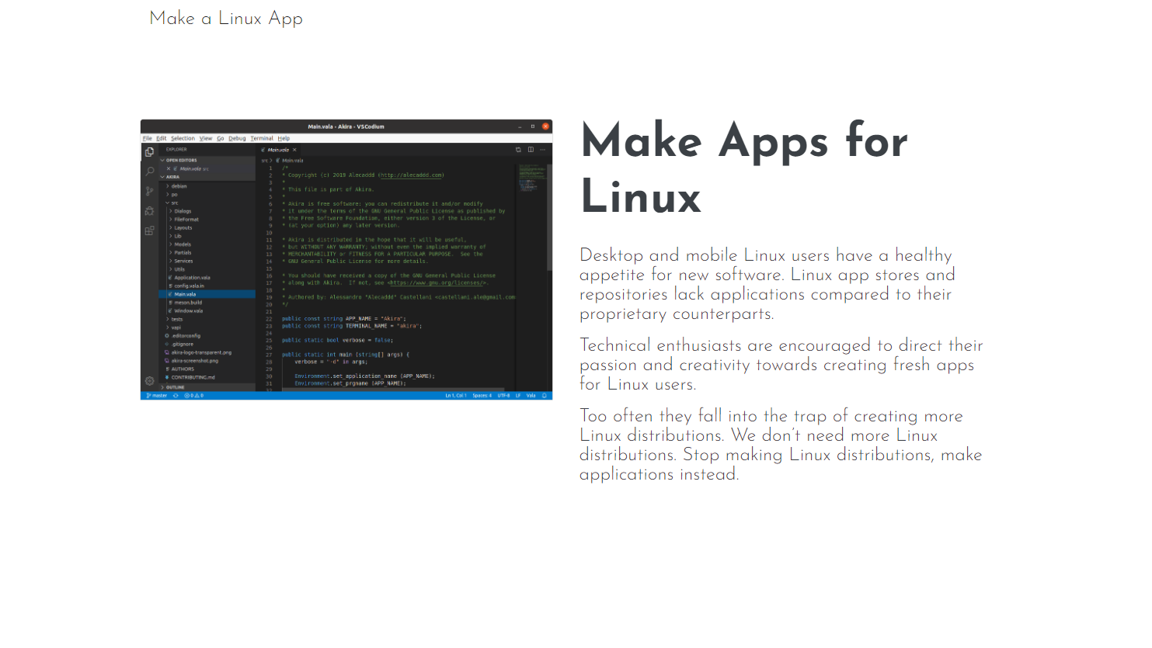Click the "Make Apps for Linux" heading
The height and width of the screenshot is (648, 1152).
(744, 168)
